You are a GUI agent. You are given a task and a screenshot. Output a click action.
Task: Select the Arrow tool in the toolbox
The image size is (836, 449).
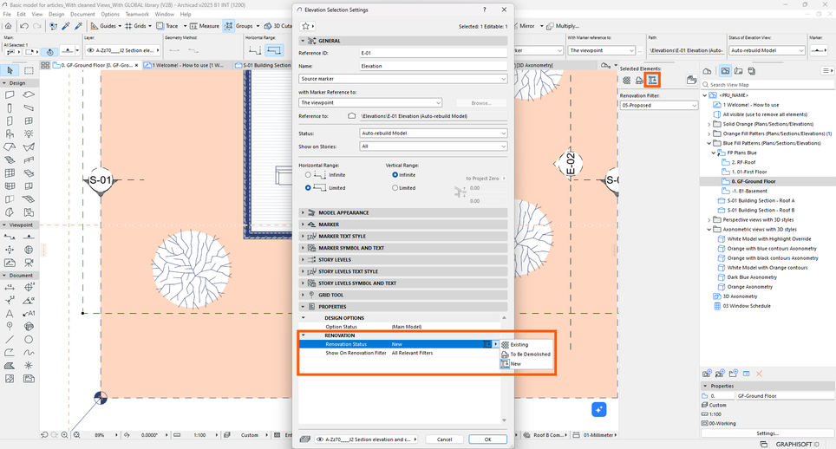pyautogui.click(x=10, y=70)
